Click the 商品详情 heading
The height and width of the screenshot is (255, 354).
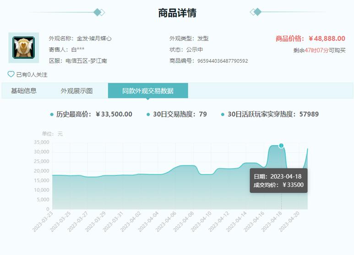click(177, 13)
